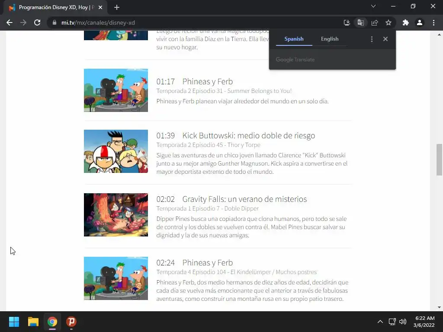Click the scrollbar down arrow
Screen dimensions: 443x332
pos(439,307)
